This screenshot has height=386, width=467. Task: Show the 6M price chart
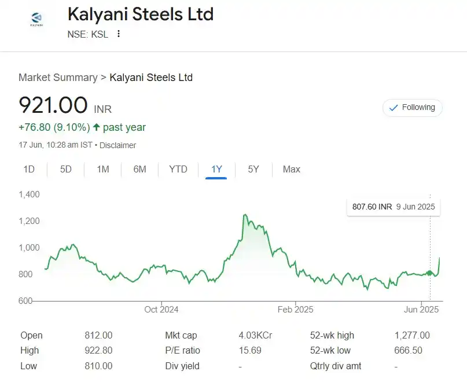(x=139, y=169)
